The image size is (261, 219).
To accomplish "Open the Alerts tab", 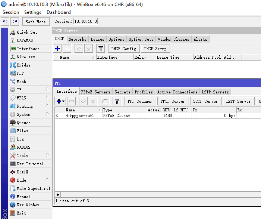I will point(201,39).
